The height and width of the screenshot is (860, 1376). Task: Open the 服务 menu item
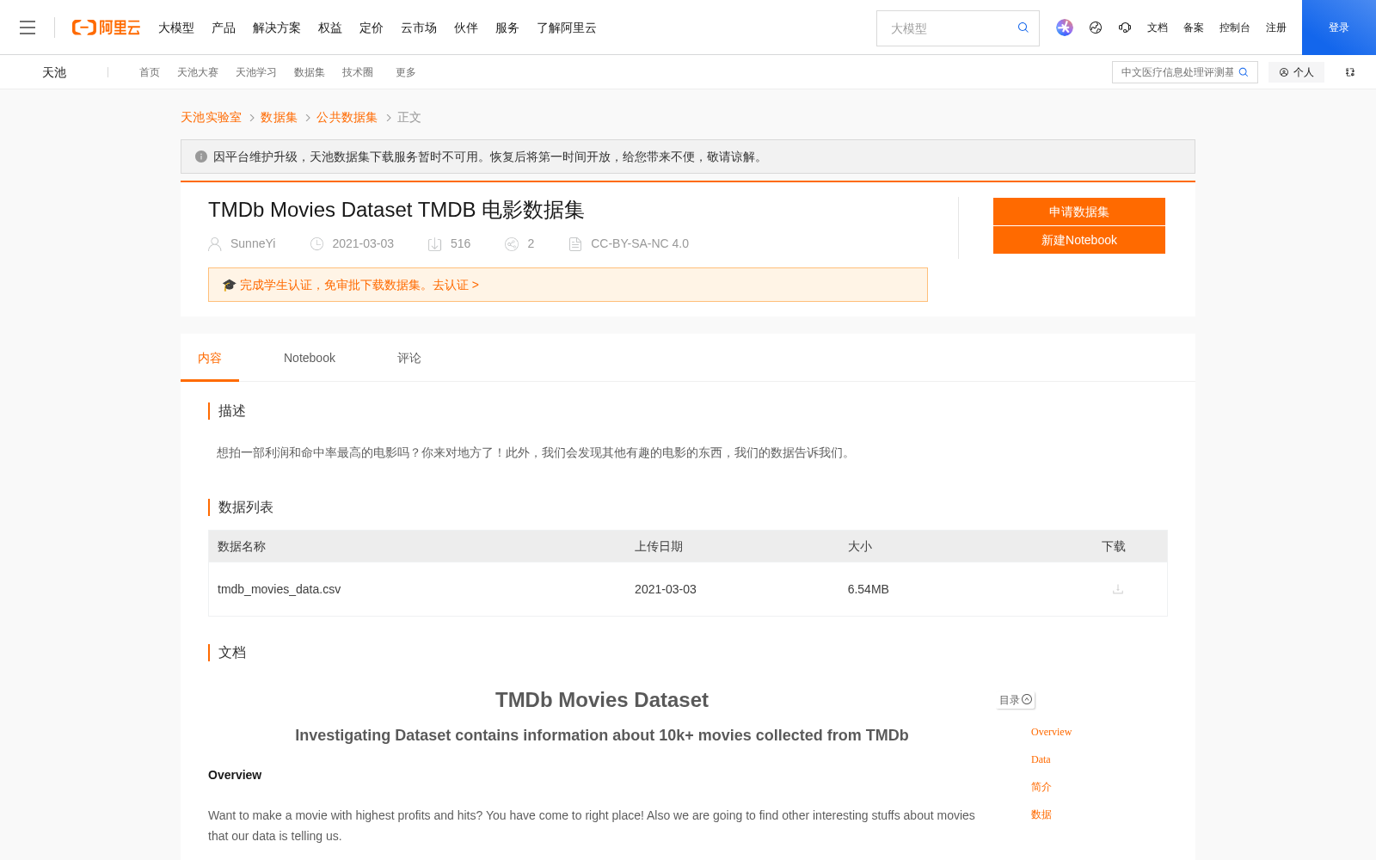pyautogui.click(x=507, y=28)
